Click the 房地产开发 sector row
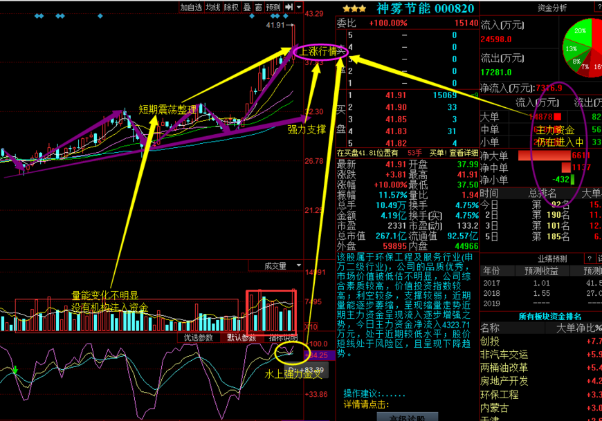The width and height of the screenshot is (602, 421). click(x=541, y=381)
